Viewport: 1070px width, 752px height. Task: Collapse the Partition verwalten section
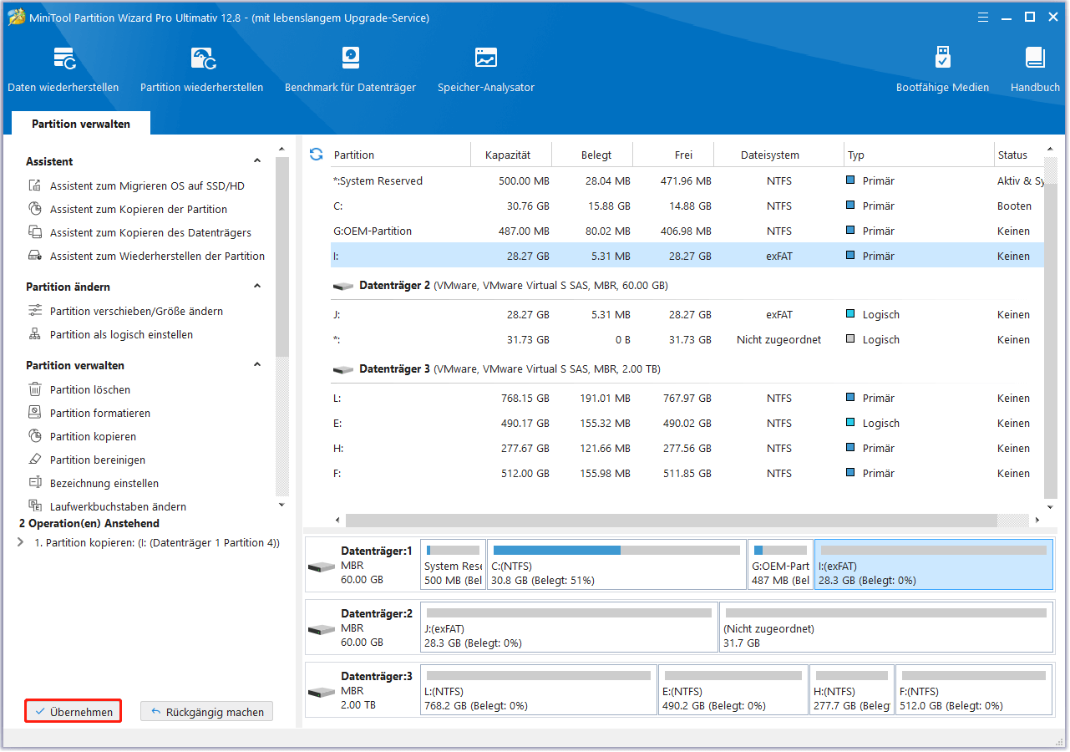257,365
